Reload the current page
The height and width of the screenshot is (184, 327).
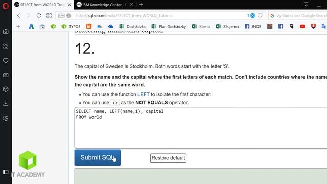point(39,16)
